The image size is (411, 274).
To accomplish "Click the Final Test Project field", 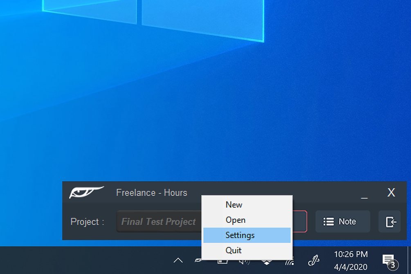I will click(159, 222).
